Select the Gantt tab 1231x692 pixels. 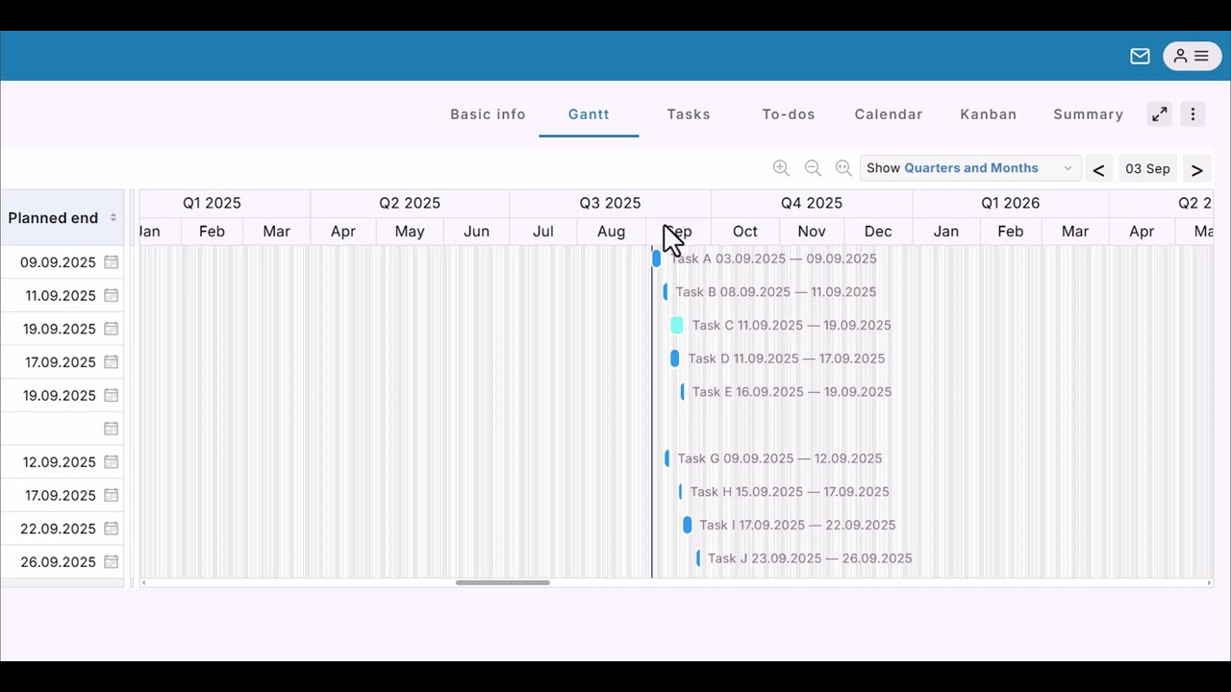tap(589, 114)
